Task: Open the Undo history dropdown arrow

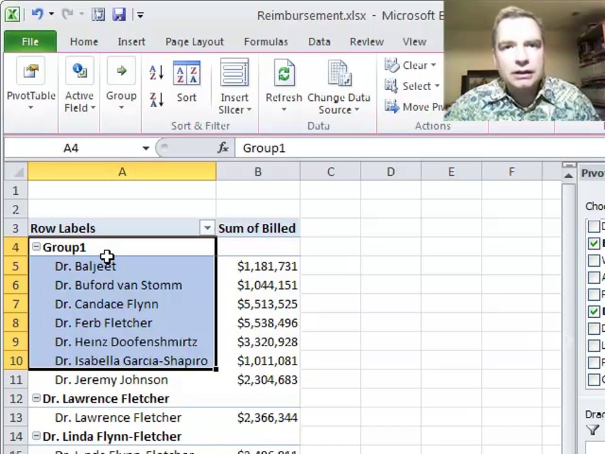Action: point(51,15)
